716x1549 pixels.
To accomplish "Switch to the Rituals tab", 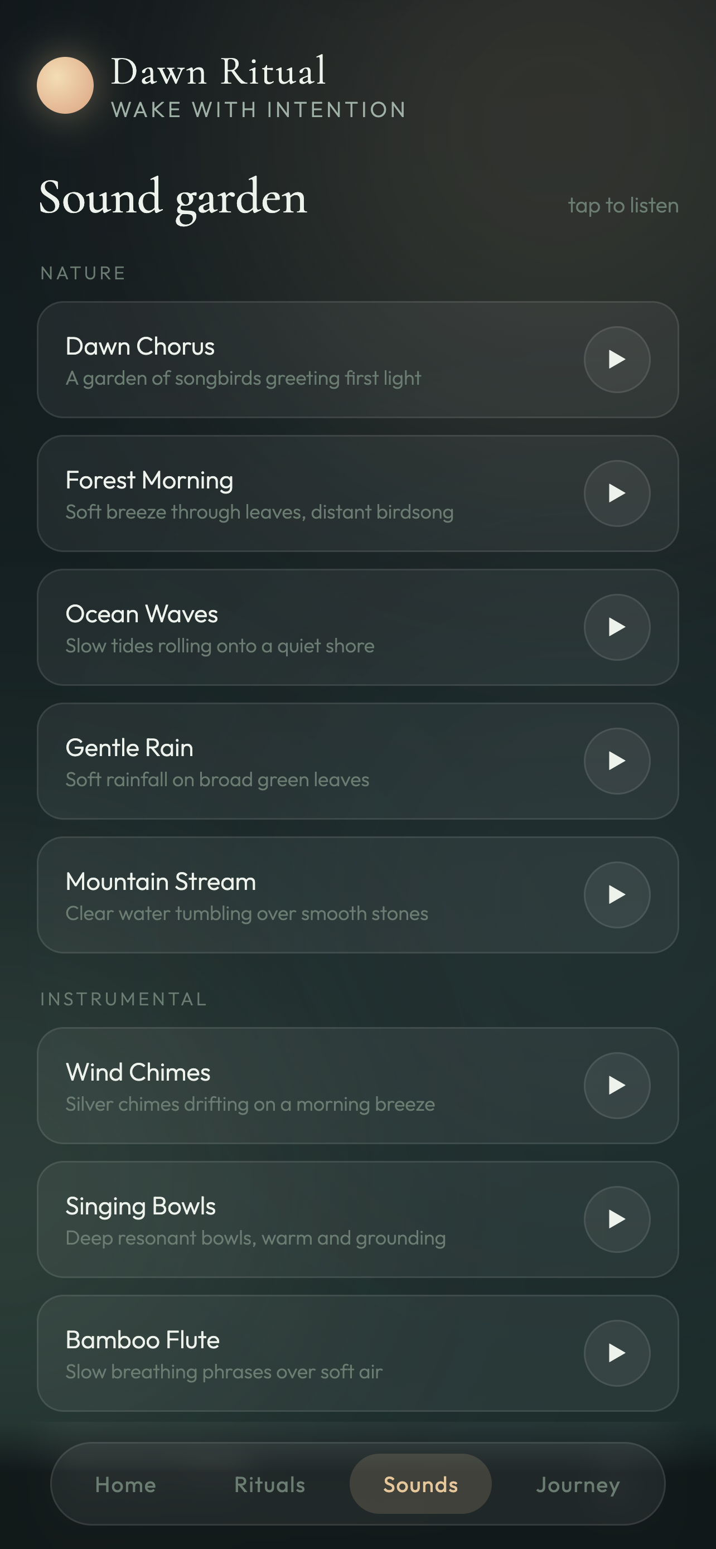I will click(x=270, y=1485).
